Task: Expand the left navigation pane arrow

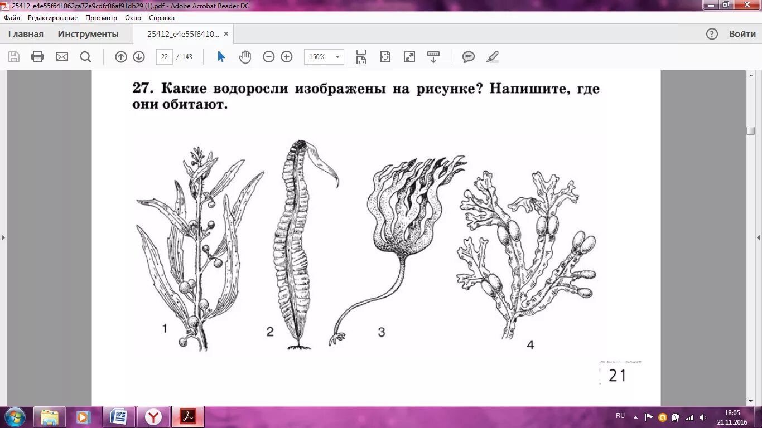Action: point(3,237)
